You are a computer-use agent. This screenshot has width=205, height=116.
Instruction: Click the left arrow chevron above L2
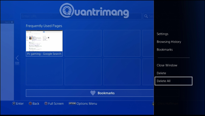(17, 58)
